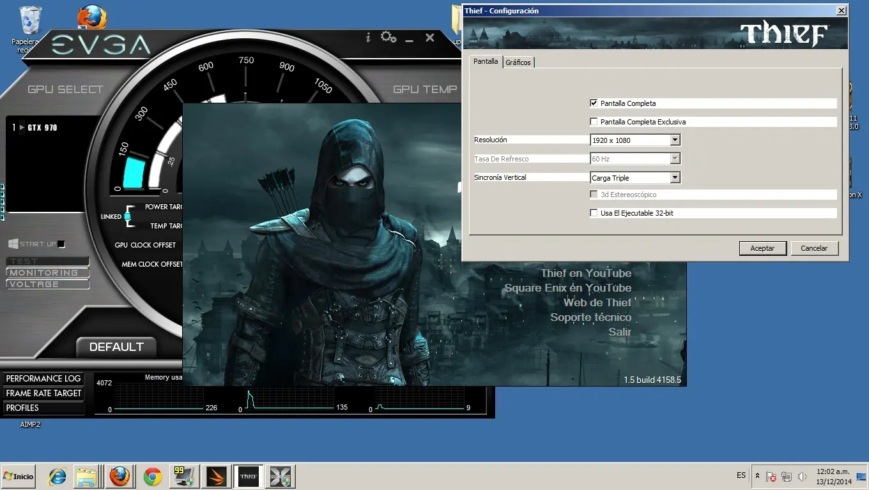The height and width of the screenshot is (490, 869).
Task: Switch to the Pantalla tab
Action: (x=486, y=61)
